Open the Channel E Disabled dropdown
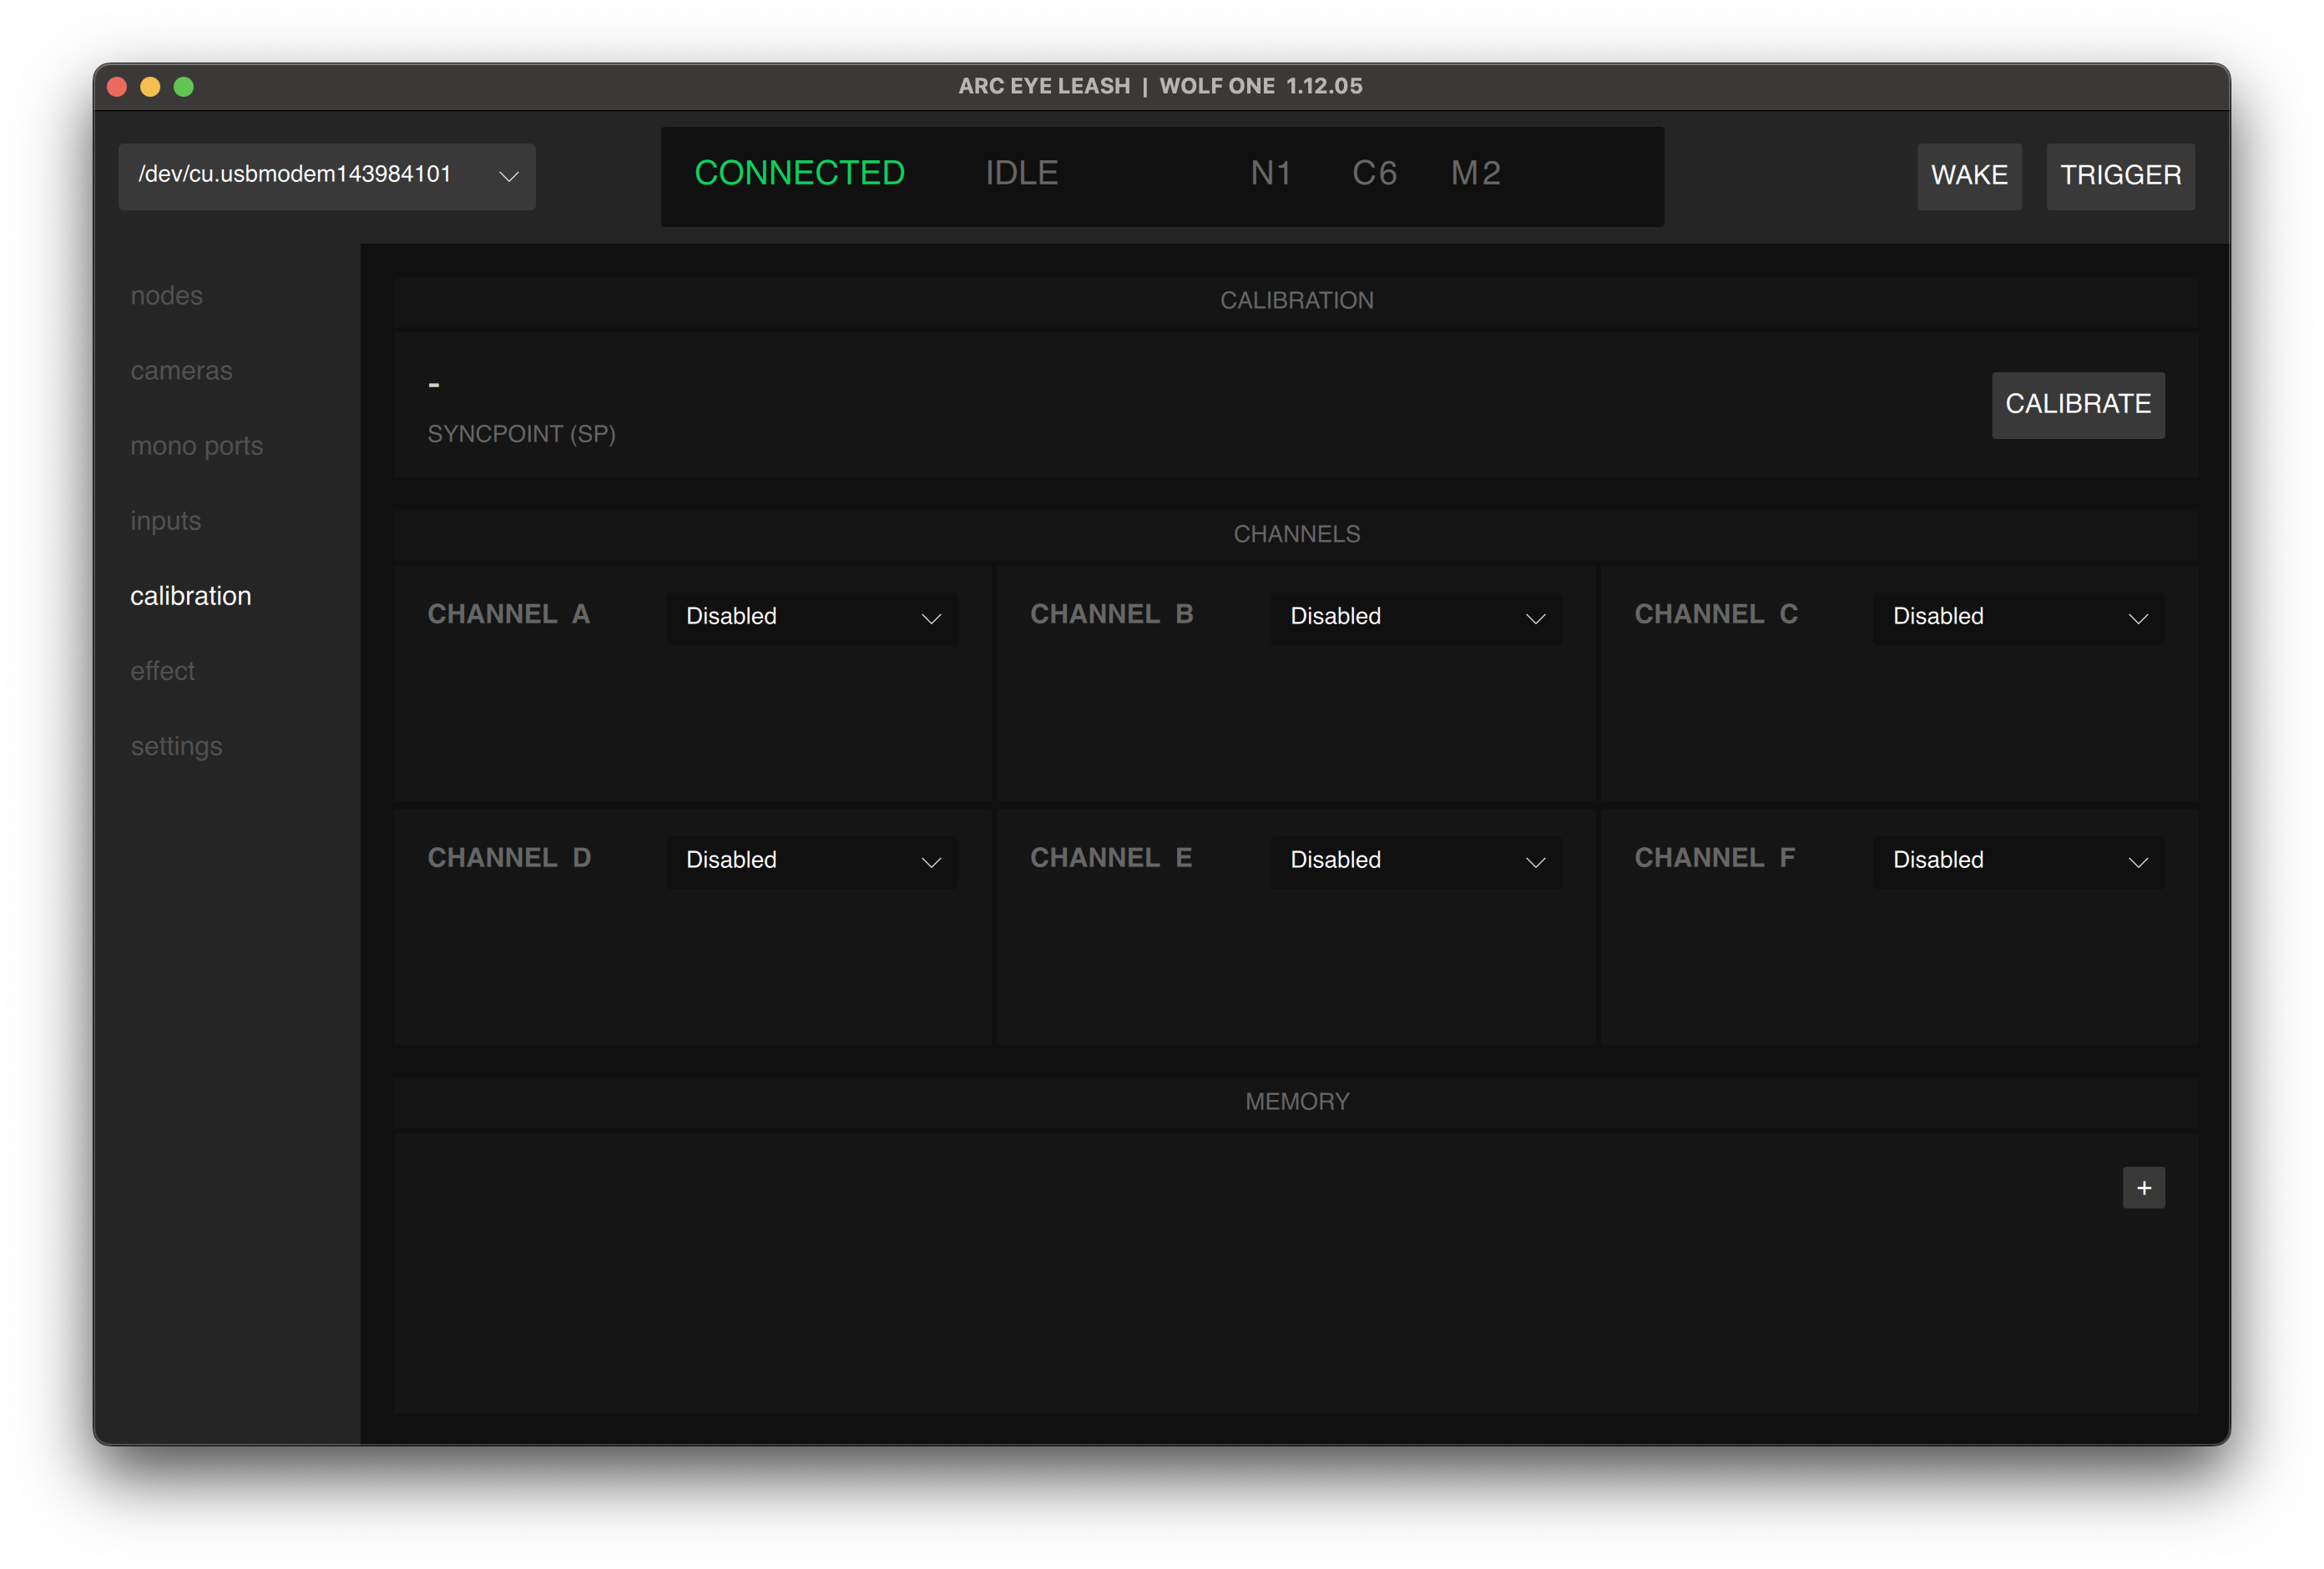 (x=1414, y=861)
